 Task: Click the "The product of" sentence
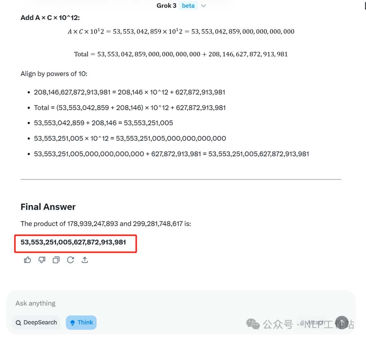106,224
